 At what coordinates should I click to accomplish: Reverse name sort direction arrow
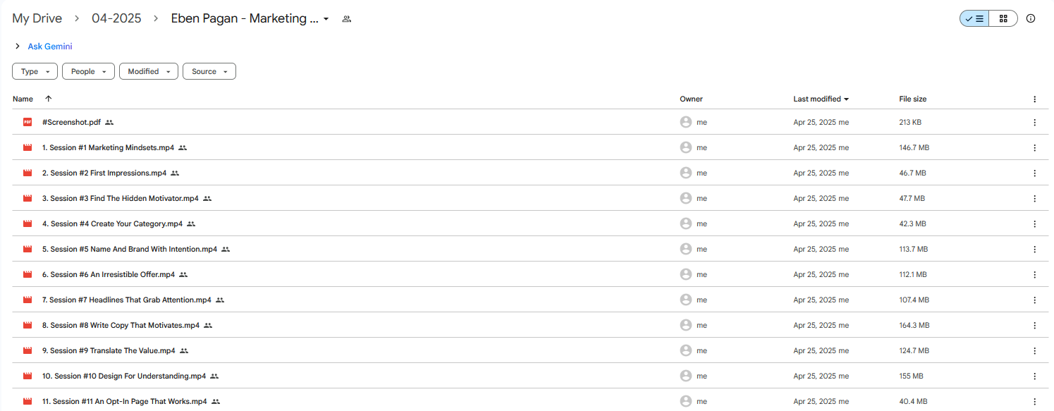coord(48,99)
